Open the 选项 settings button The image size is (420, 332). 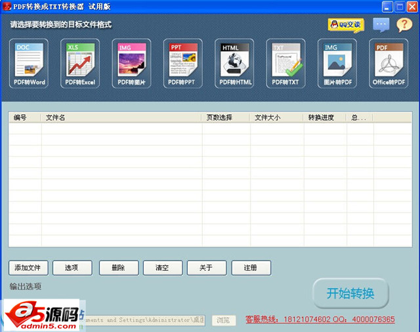72,268
